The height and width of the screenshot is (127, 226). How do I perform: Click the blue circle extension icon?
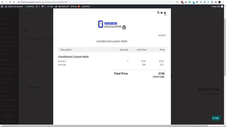point(212,2)
